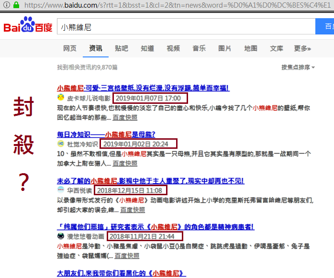
Task: Click the date 2019年01月02日 20:24
Action: (136, 144)
